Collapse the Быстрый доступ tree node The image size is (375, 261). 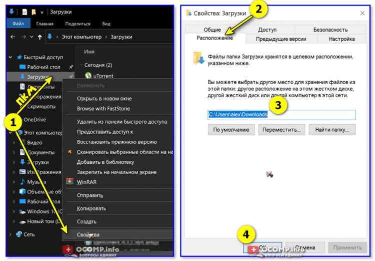(10, 57)
